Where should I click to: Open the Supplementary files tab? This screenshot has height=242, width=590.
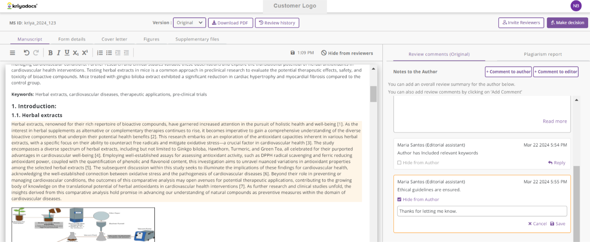point(197,39)
